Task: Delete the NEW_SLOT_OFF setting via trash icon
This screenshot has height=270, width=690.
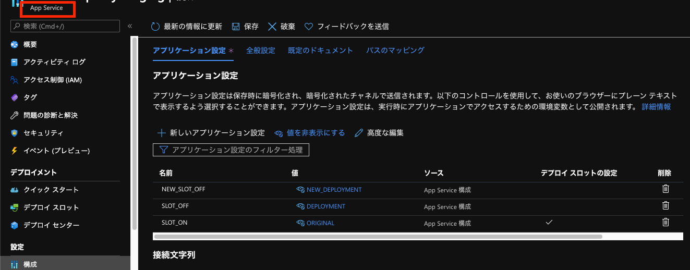Action: click(665, 189)
